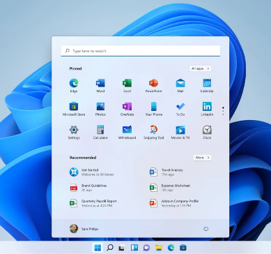The image size is (271, 254).
Task: Open the Your Phone app
Action: [x=153, y=109]
